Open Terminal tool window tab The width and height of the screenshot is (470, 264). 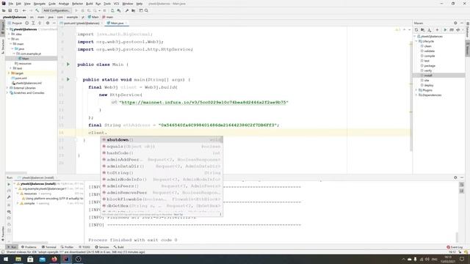[49, 247]
